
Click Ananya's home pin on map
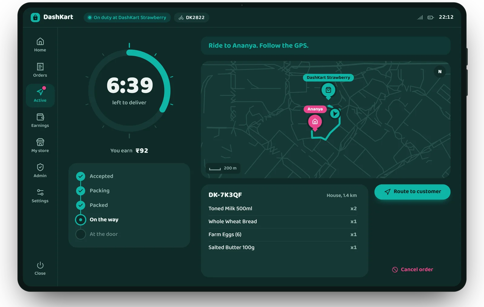pyautogui.click(x=315, y=122)
